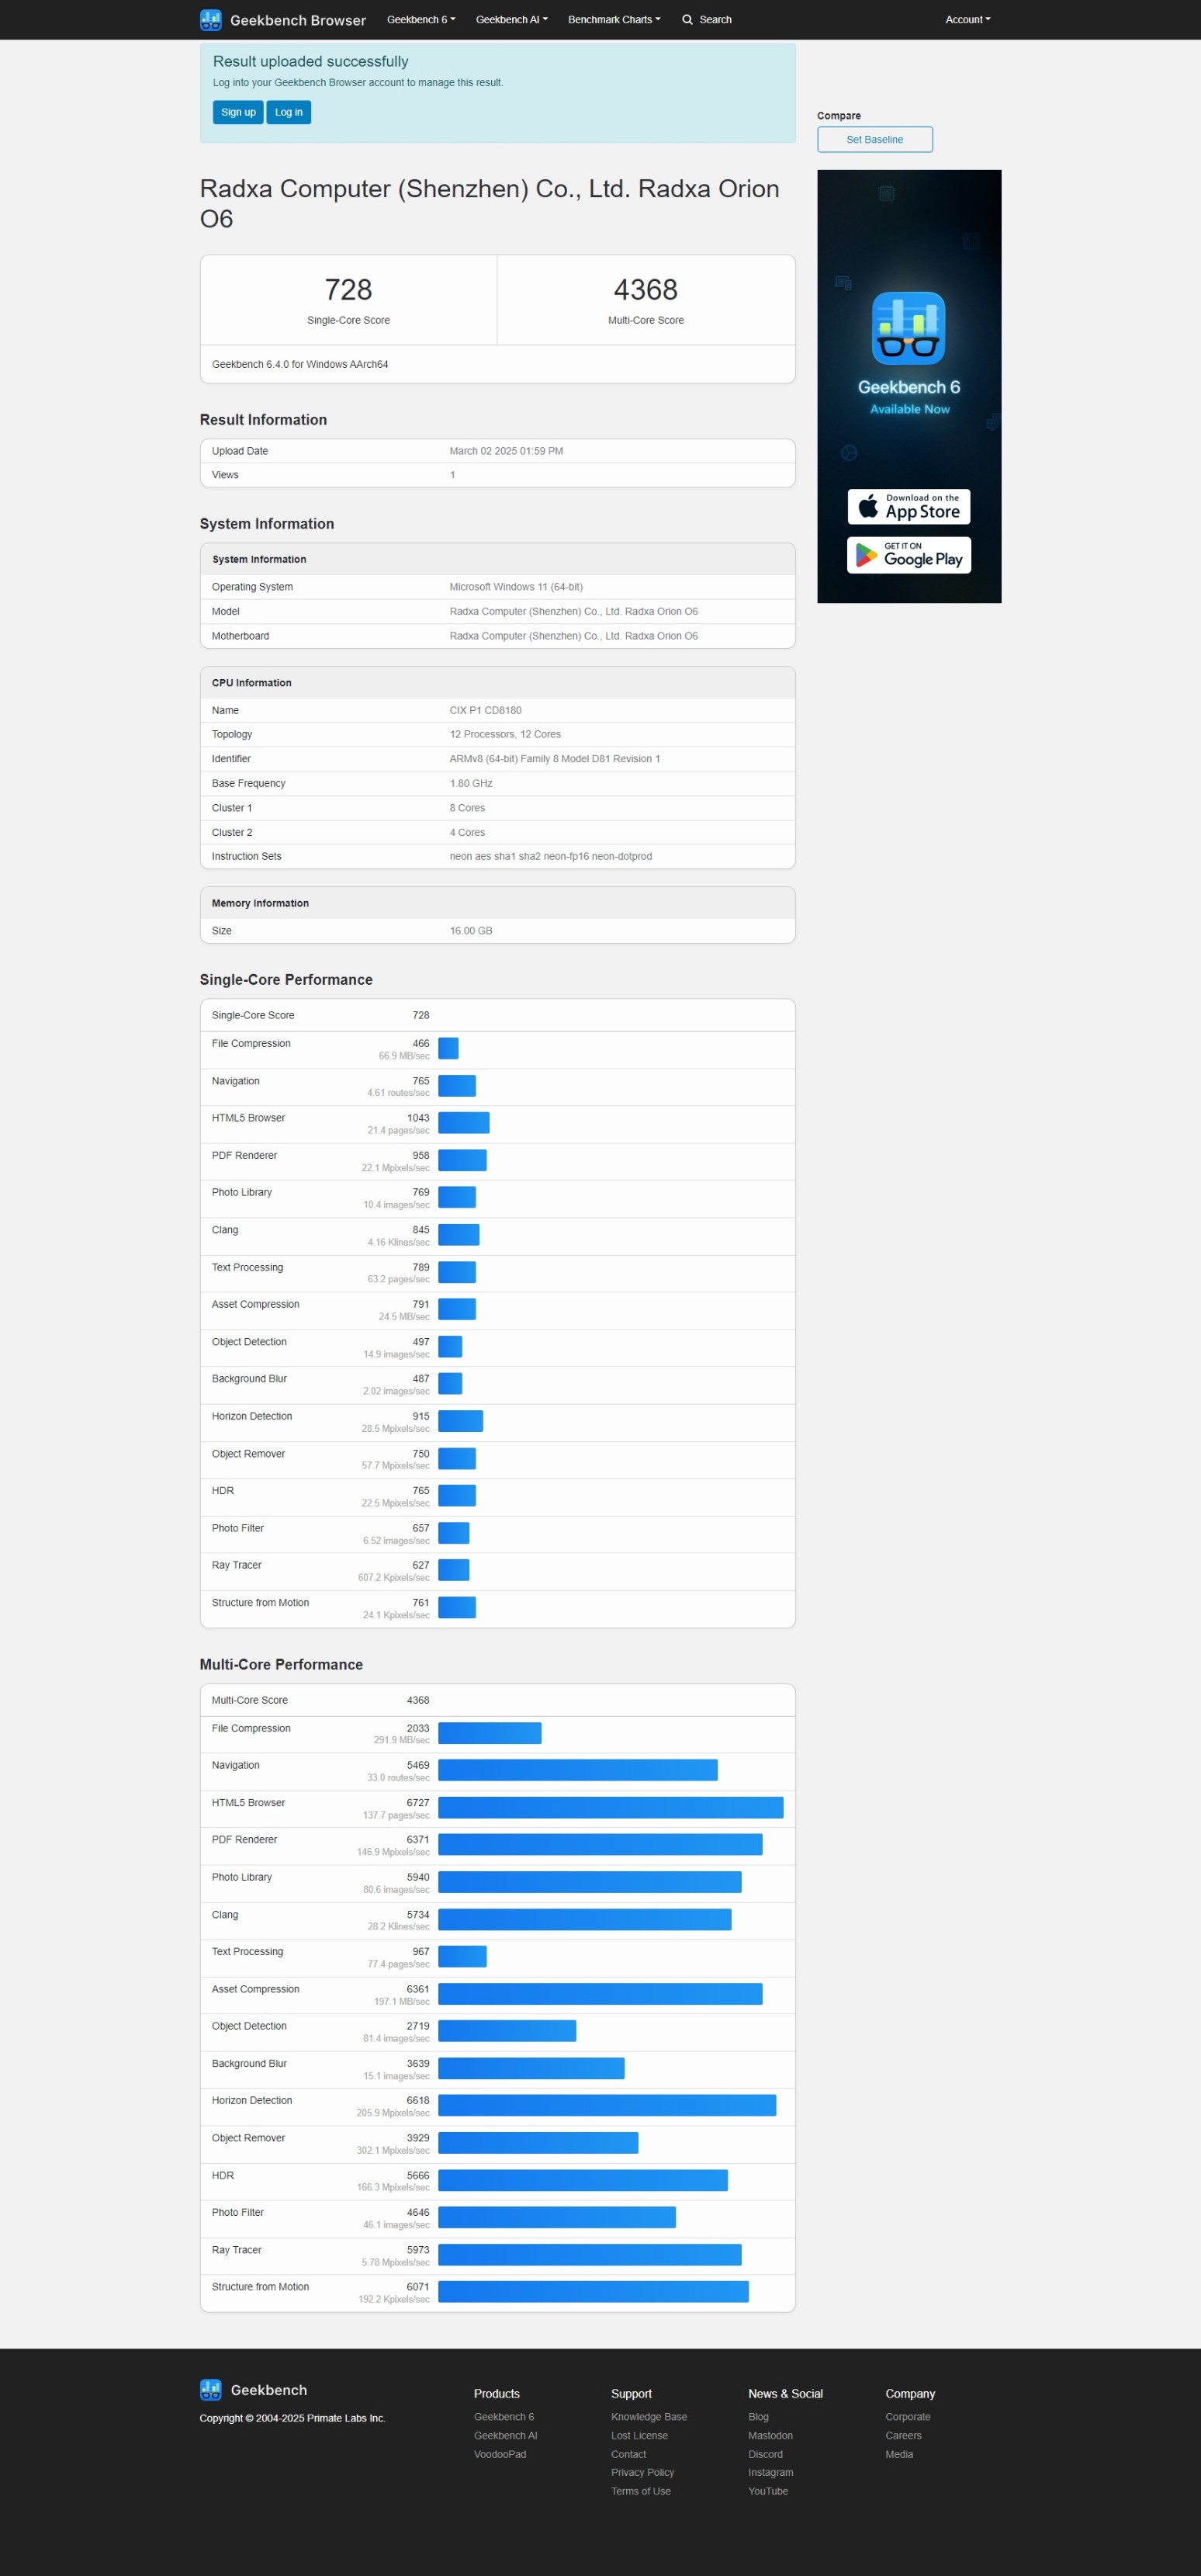Screen dimensions: 1201x2576
Task: Click the Geekbench footer logo icon
Action: pos(210,2390)
